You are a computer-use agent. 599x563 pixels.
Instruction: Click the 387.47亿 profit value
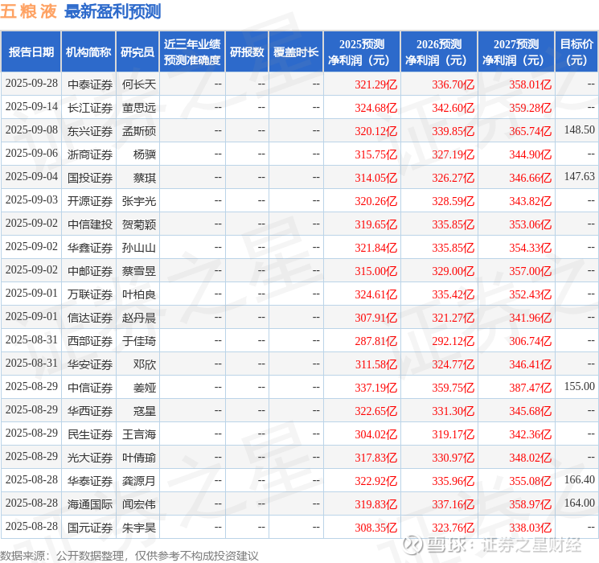click(x=530, y=387)
